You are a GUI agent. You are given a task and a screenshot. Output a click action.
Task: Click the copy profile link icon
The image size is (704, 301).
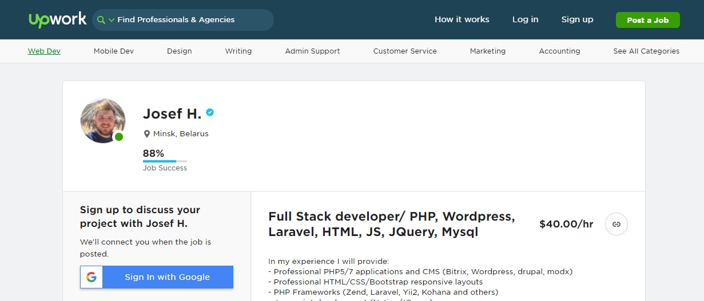[617, 224]
